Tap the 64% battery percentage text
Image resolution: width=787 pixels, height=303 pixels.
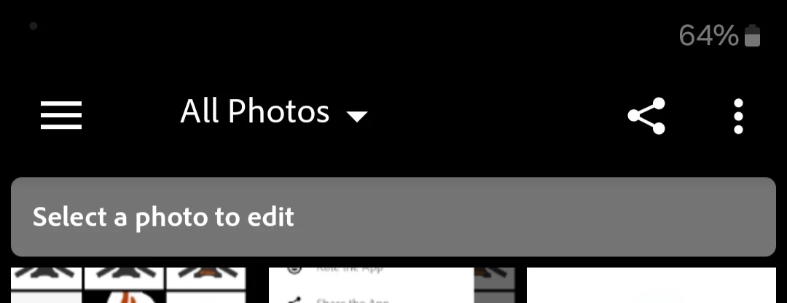tap(708, 36)
